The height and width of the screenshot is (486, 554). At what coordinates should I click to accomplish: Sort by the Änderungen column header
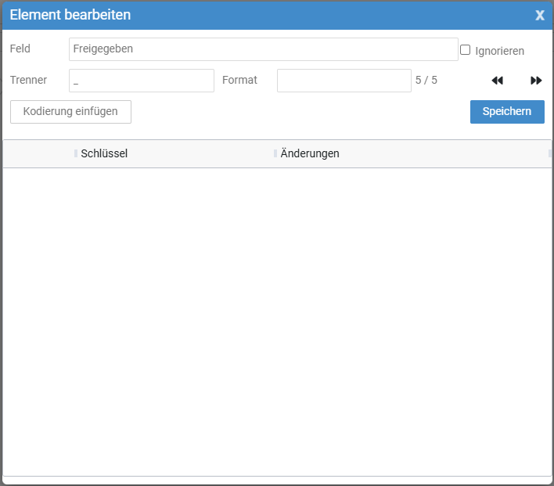point(310,153)
